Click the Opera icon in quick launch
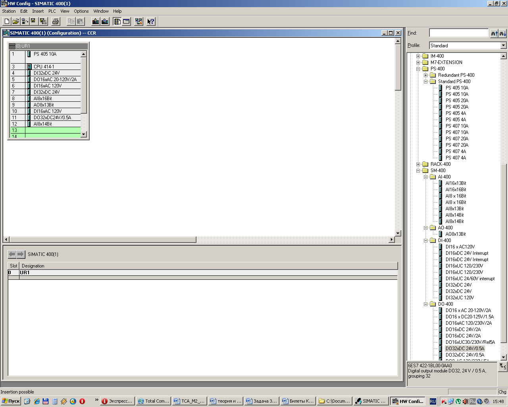Viewport: 508px width, 407px height. (x=82, y=401)
